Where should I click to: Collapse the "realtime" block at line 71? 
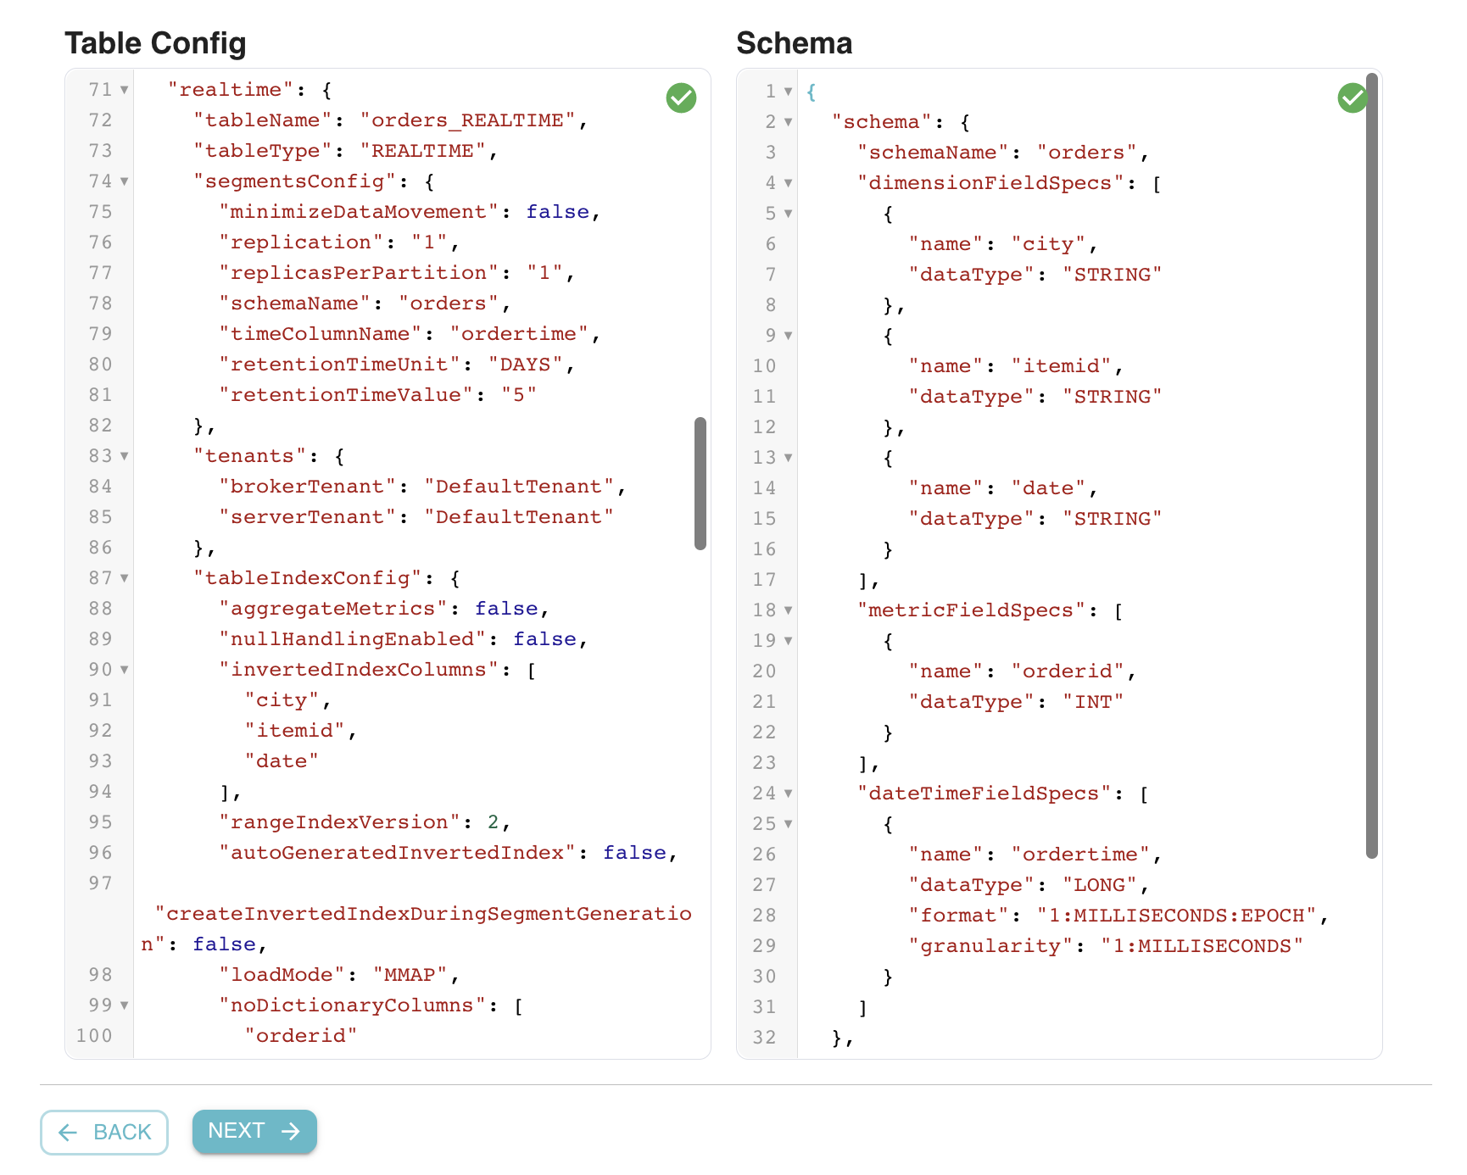tap(125, 90)
